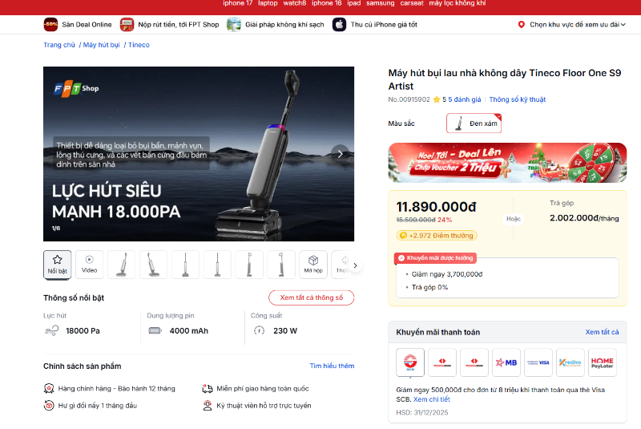
Task: Open Thông số kỹ thuật link
Action: (x=517, y=99)
